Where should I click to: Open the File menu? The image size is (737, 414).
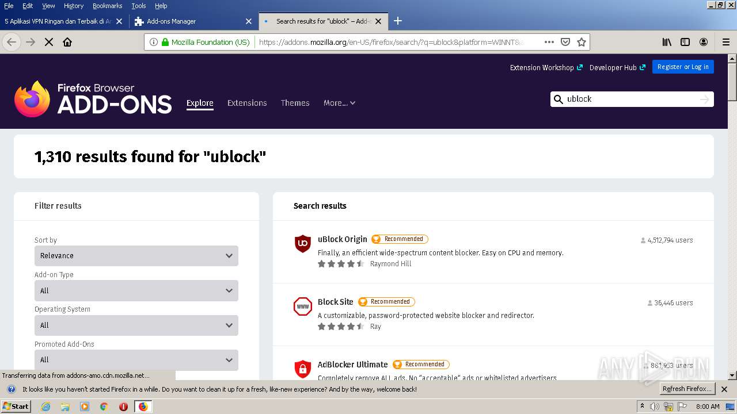point(9,6)
